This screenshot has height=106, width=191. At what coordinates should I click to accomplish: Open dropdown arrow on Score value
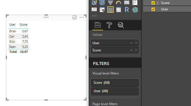click(x=131, y=50)
